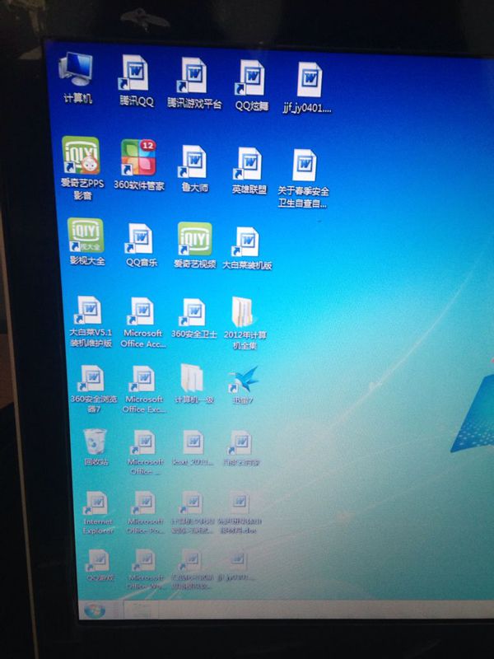The width and height of the screenshot is (494, 659).
Task: Open the 回收站 Recycle Bin
Action: coord(96,447)
